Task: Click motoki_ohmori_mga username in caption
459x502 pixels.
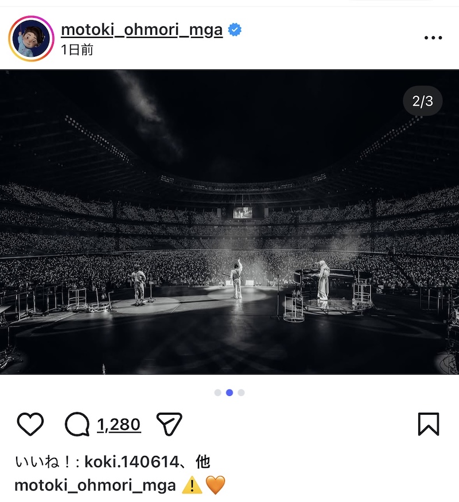Action: (x=95, y=485)
